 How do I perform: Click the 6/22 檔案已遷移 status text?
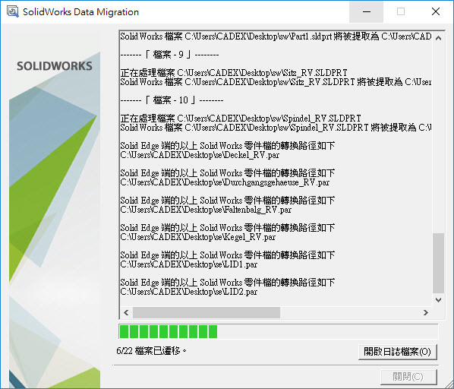coord(151,351)
